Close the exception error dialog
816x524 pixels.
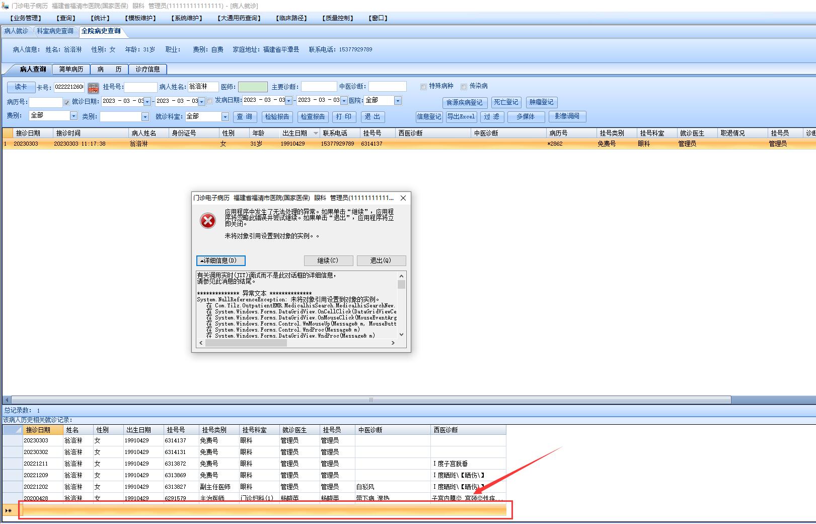403,198
